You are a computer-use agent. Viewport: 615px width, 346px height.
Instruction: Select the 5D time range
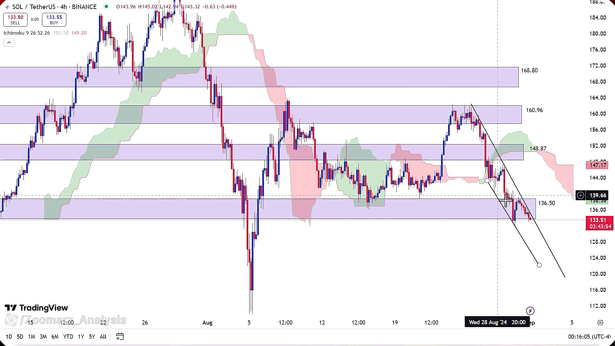coord(20,337)
